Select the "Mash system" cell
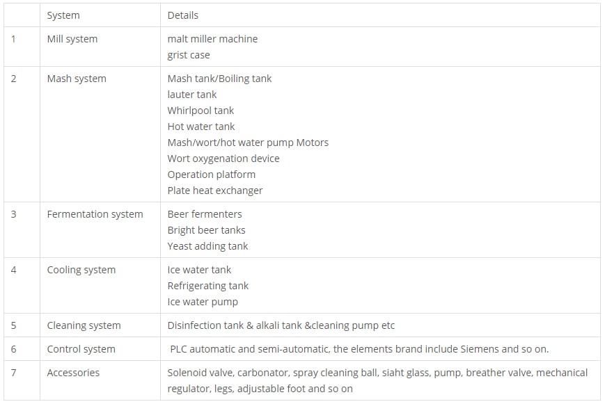Viewport: 605px width, 404px height. point(77,79)
